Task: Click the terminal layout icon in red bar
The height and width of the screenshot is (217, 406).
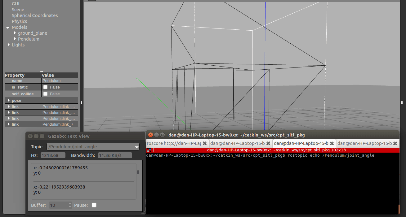Action: [149, 150]
